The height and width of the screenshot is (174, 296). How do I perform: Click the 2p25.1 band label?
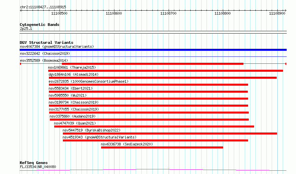(26, 29)
